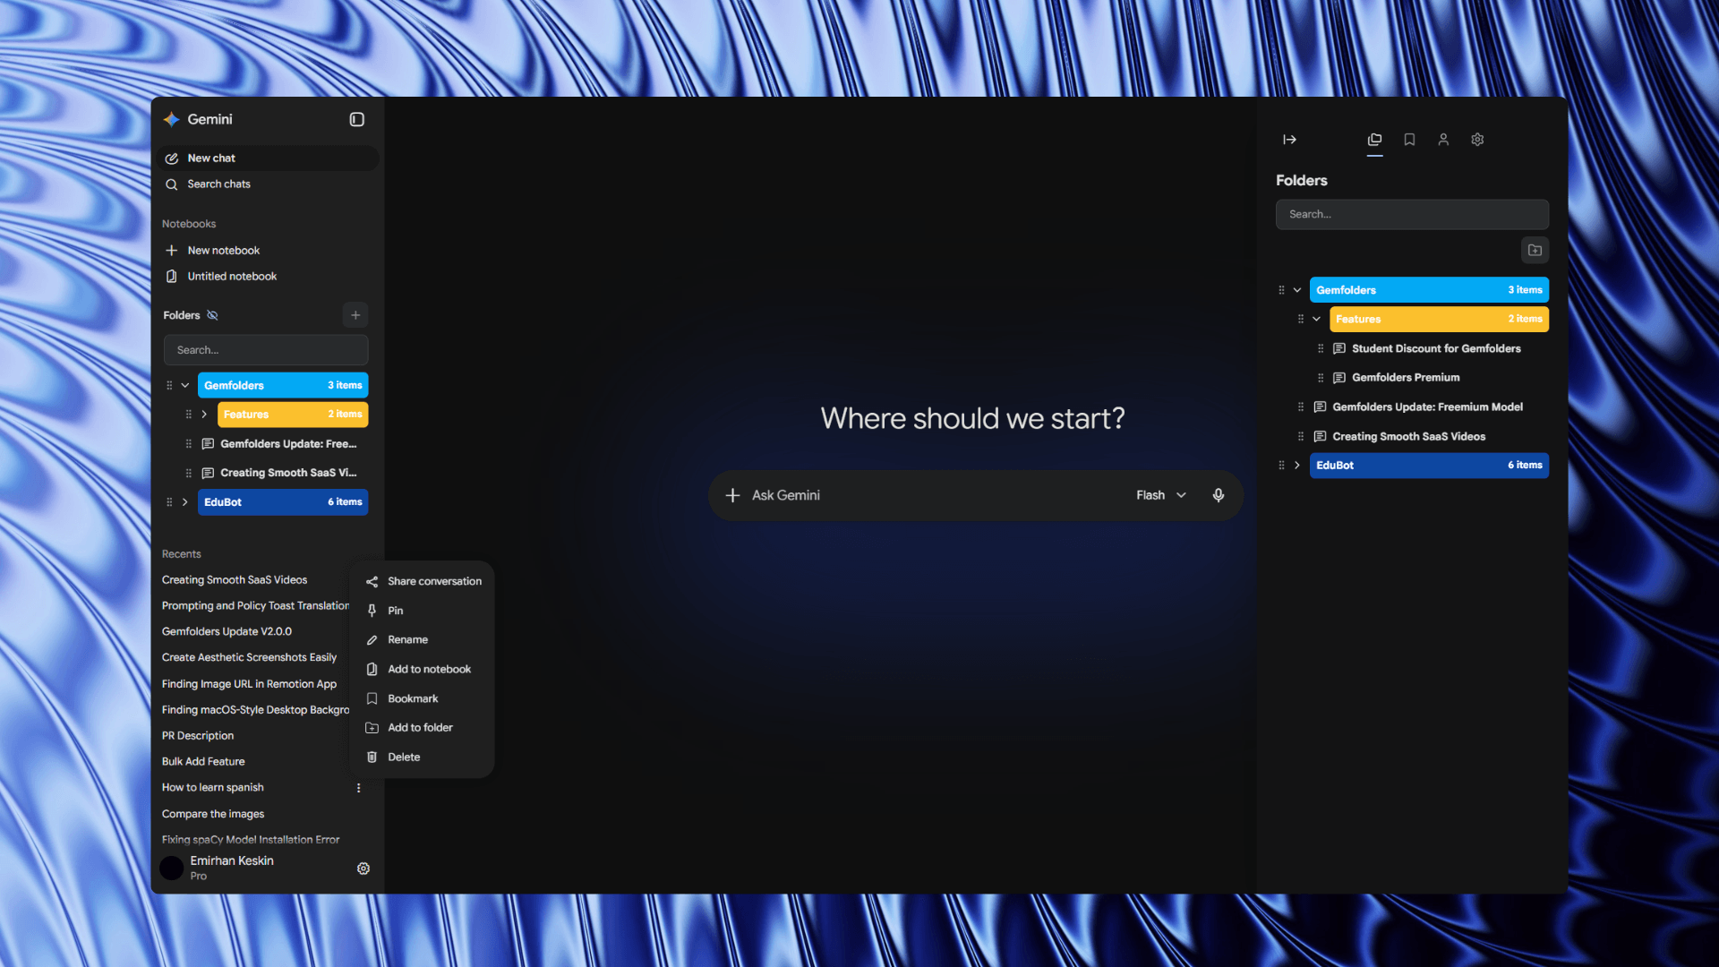Select the yellow Features folder in left sidebar
Screen dimensions: 1719x967
point(293,414)
